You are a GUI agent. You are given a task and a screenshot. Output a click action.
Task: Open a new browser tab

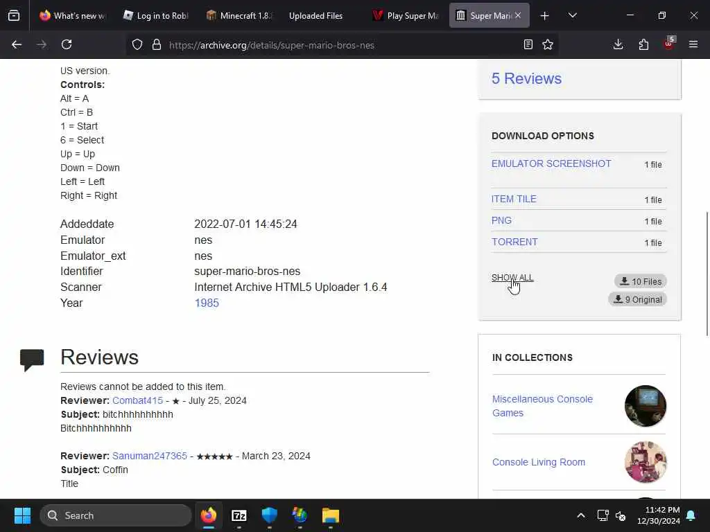[x=545, y=16]
